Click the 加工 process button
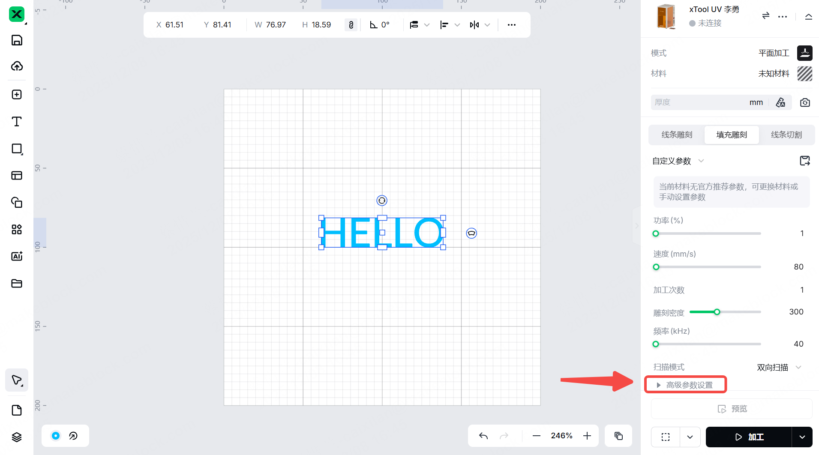The height and width of the screenshot is (455, 819). [749, 437]
